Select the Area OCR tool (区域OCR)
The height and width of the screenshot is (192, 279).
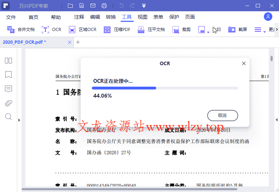83,30
